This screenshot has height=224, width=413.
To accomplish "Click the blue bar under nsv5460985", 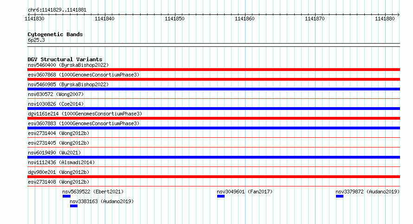I will 213,89.
